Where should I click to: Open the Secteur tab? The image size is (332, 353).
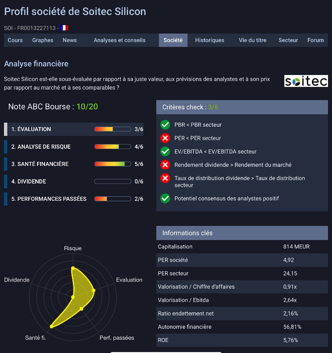tap(288, 40)
